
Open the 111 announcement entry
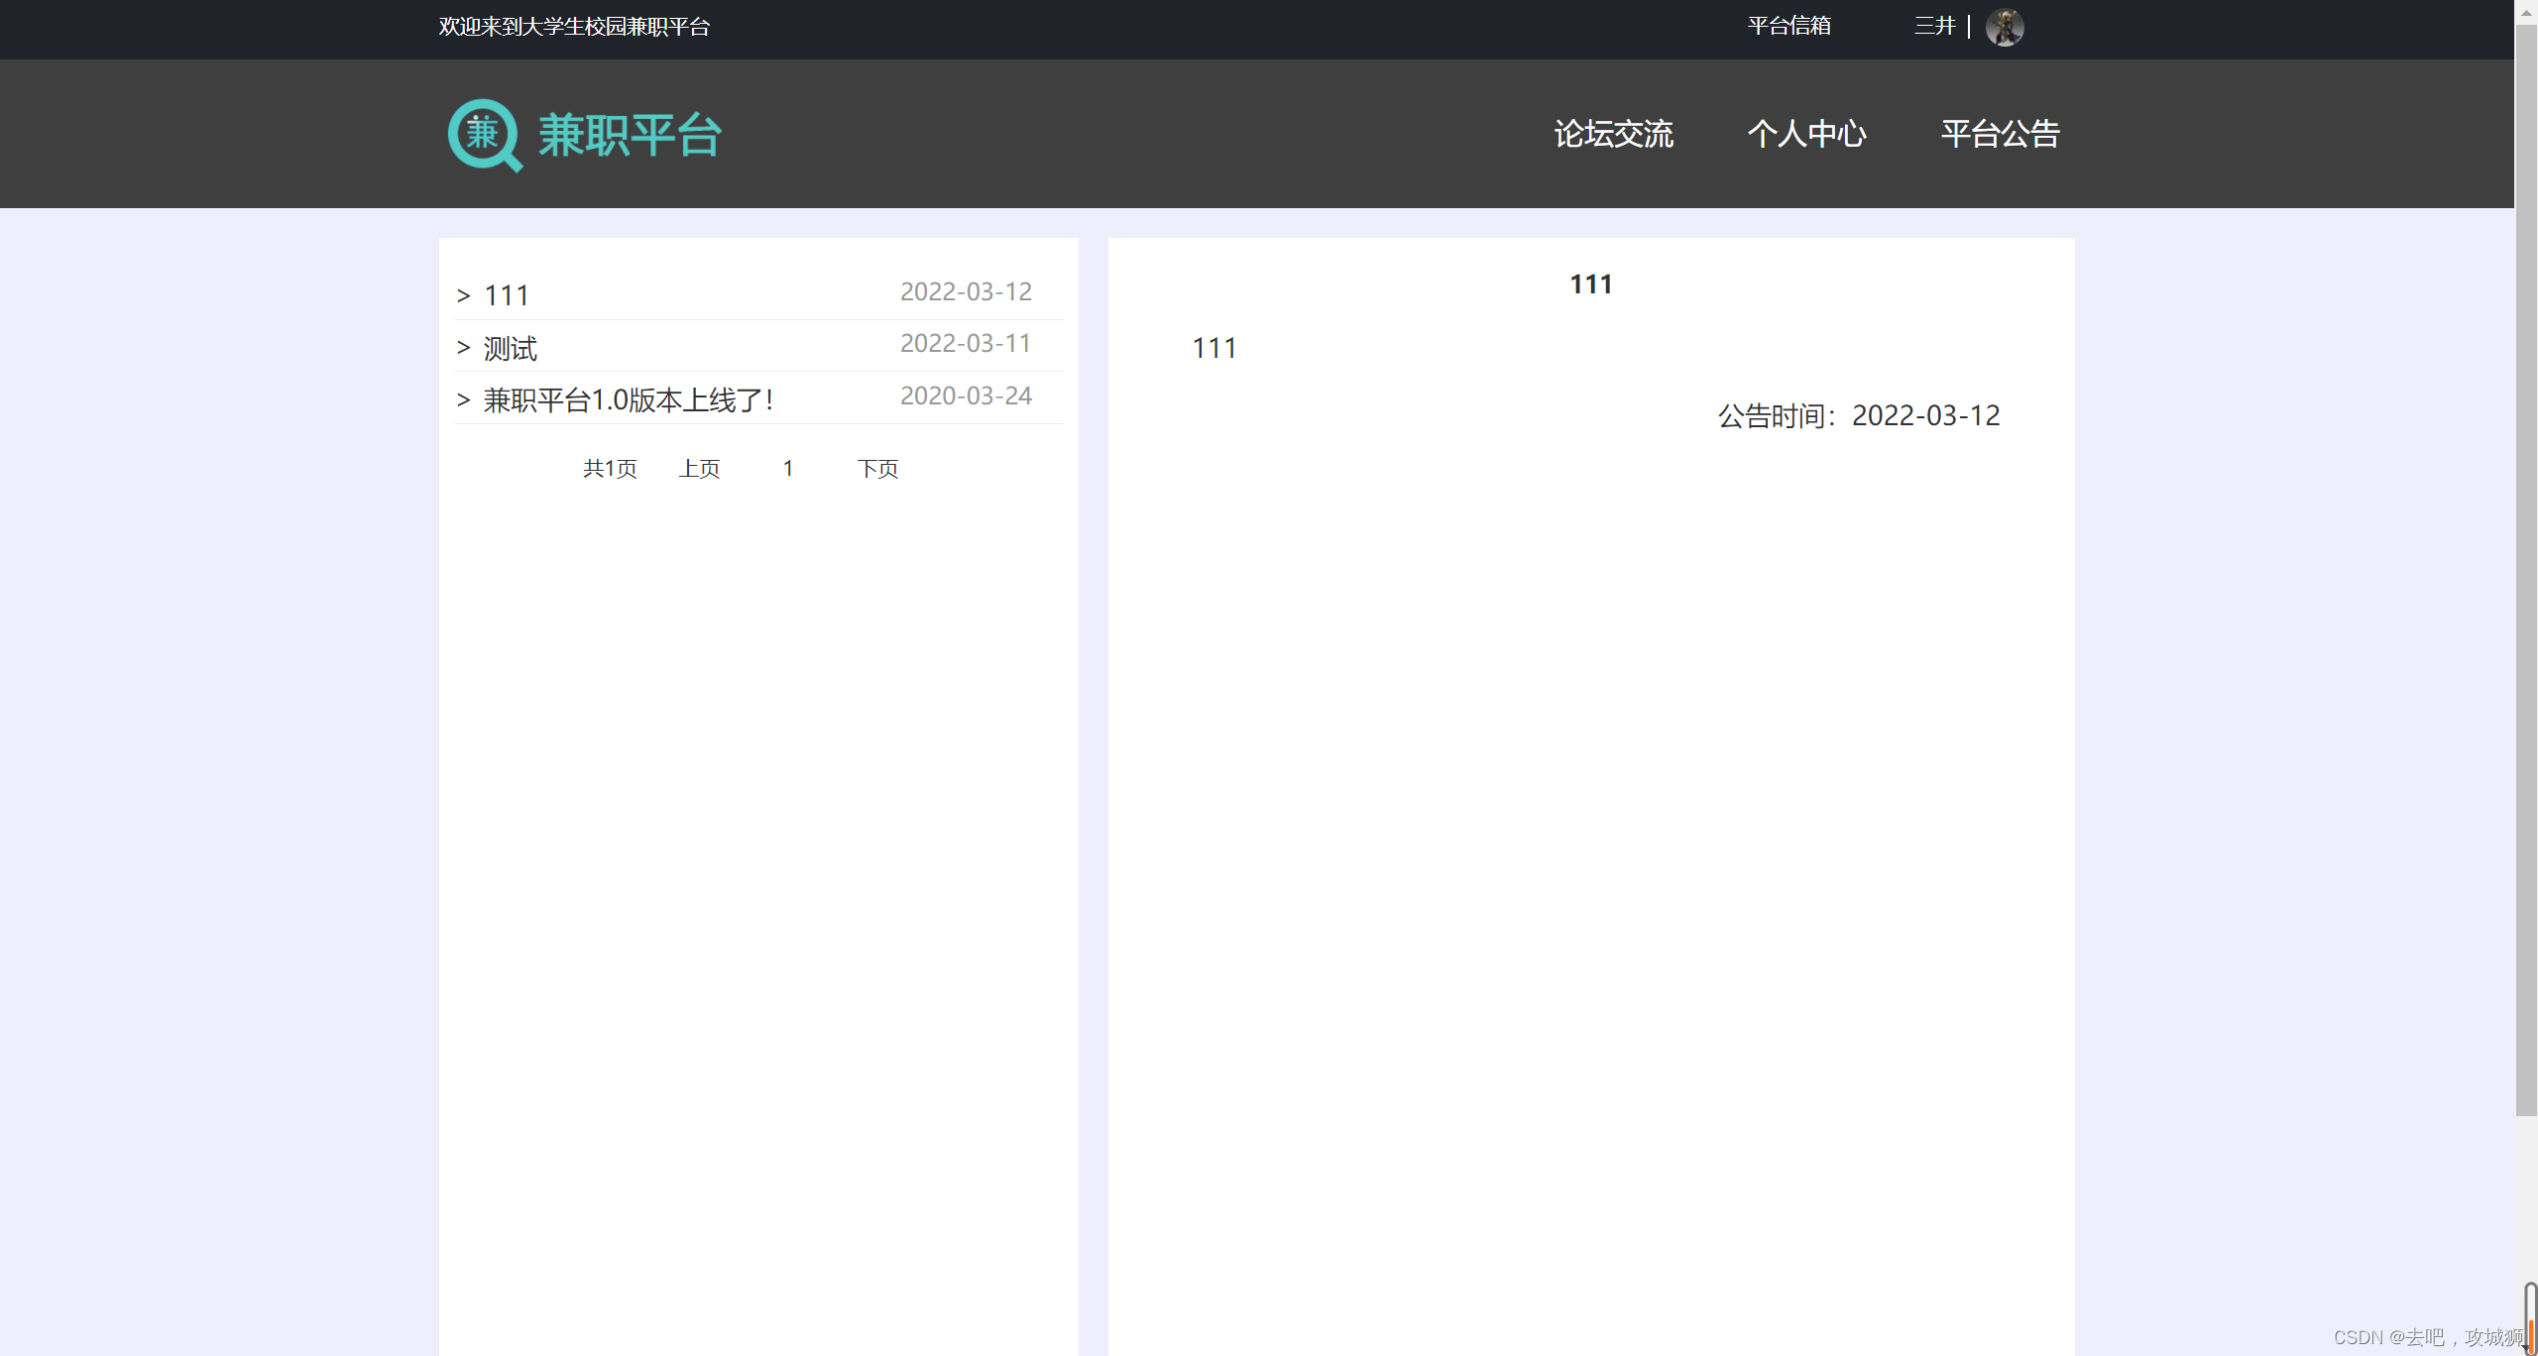507,295
